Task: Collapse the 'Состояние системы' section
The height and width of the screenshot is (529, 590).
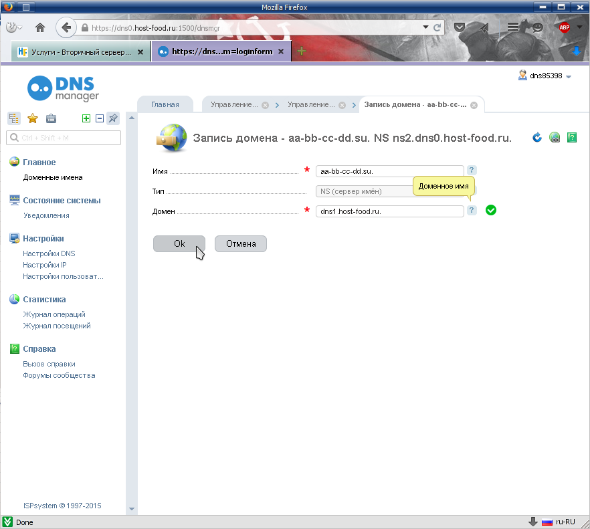Action: pyautogui.click(x=62, y=201)
